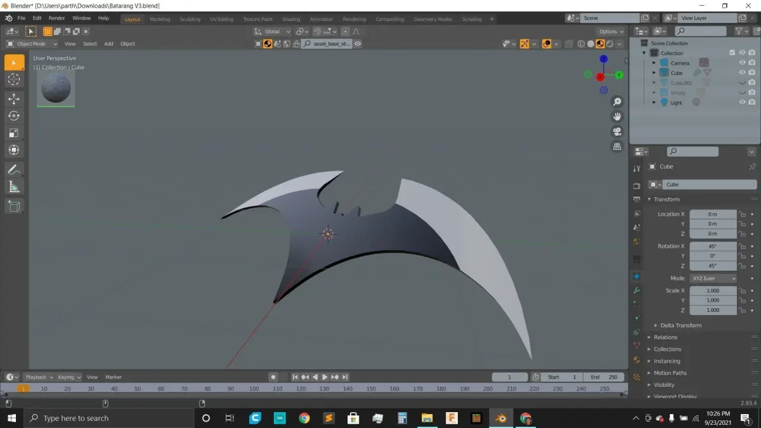Click the Z axis on navigation gizmo
The height and width of the screenshot is (428, 761).
604,59
